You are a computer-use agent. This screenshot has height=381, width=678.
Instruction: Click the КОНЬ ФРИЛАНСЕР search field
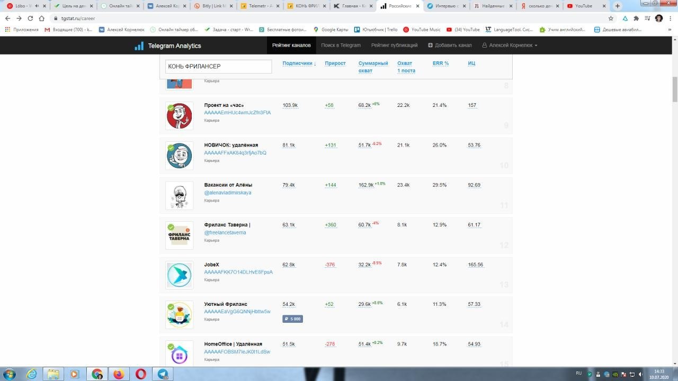click(218, 67)
